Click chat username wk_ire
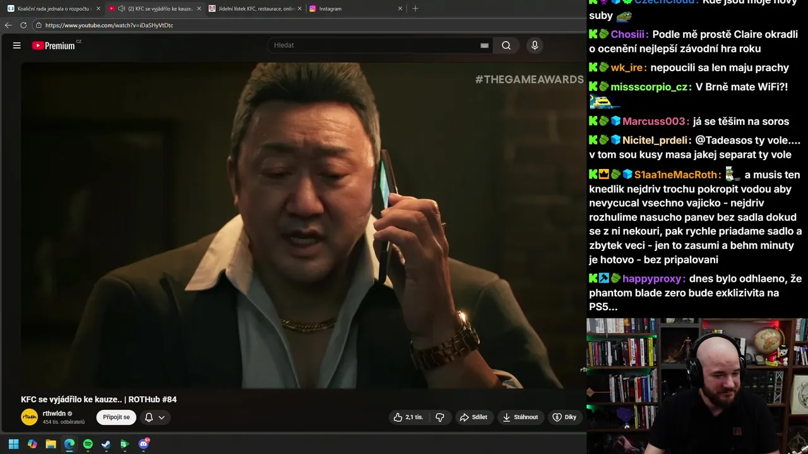The image size is (808, 454). [626, 67]
